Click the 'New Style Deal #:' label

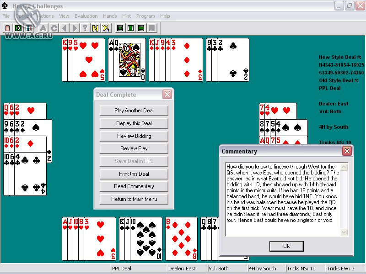(x=340, y=57)
